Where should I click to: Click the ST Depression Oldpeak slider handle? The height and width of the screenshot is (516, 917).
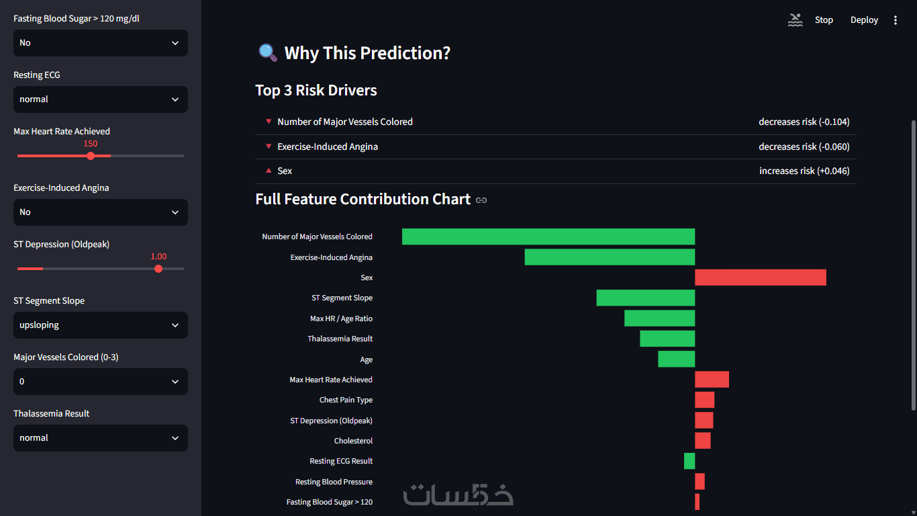[158, 269]
